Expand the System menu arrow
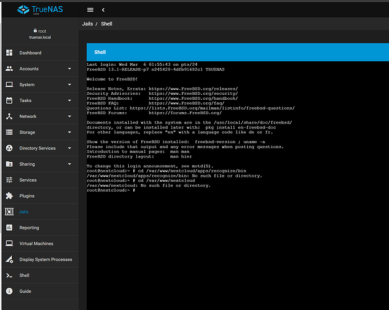 (69, 84)
